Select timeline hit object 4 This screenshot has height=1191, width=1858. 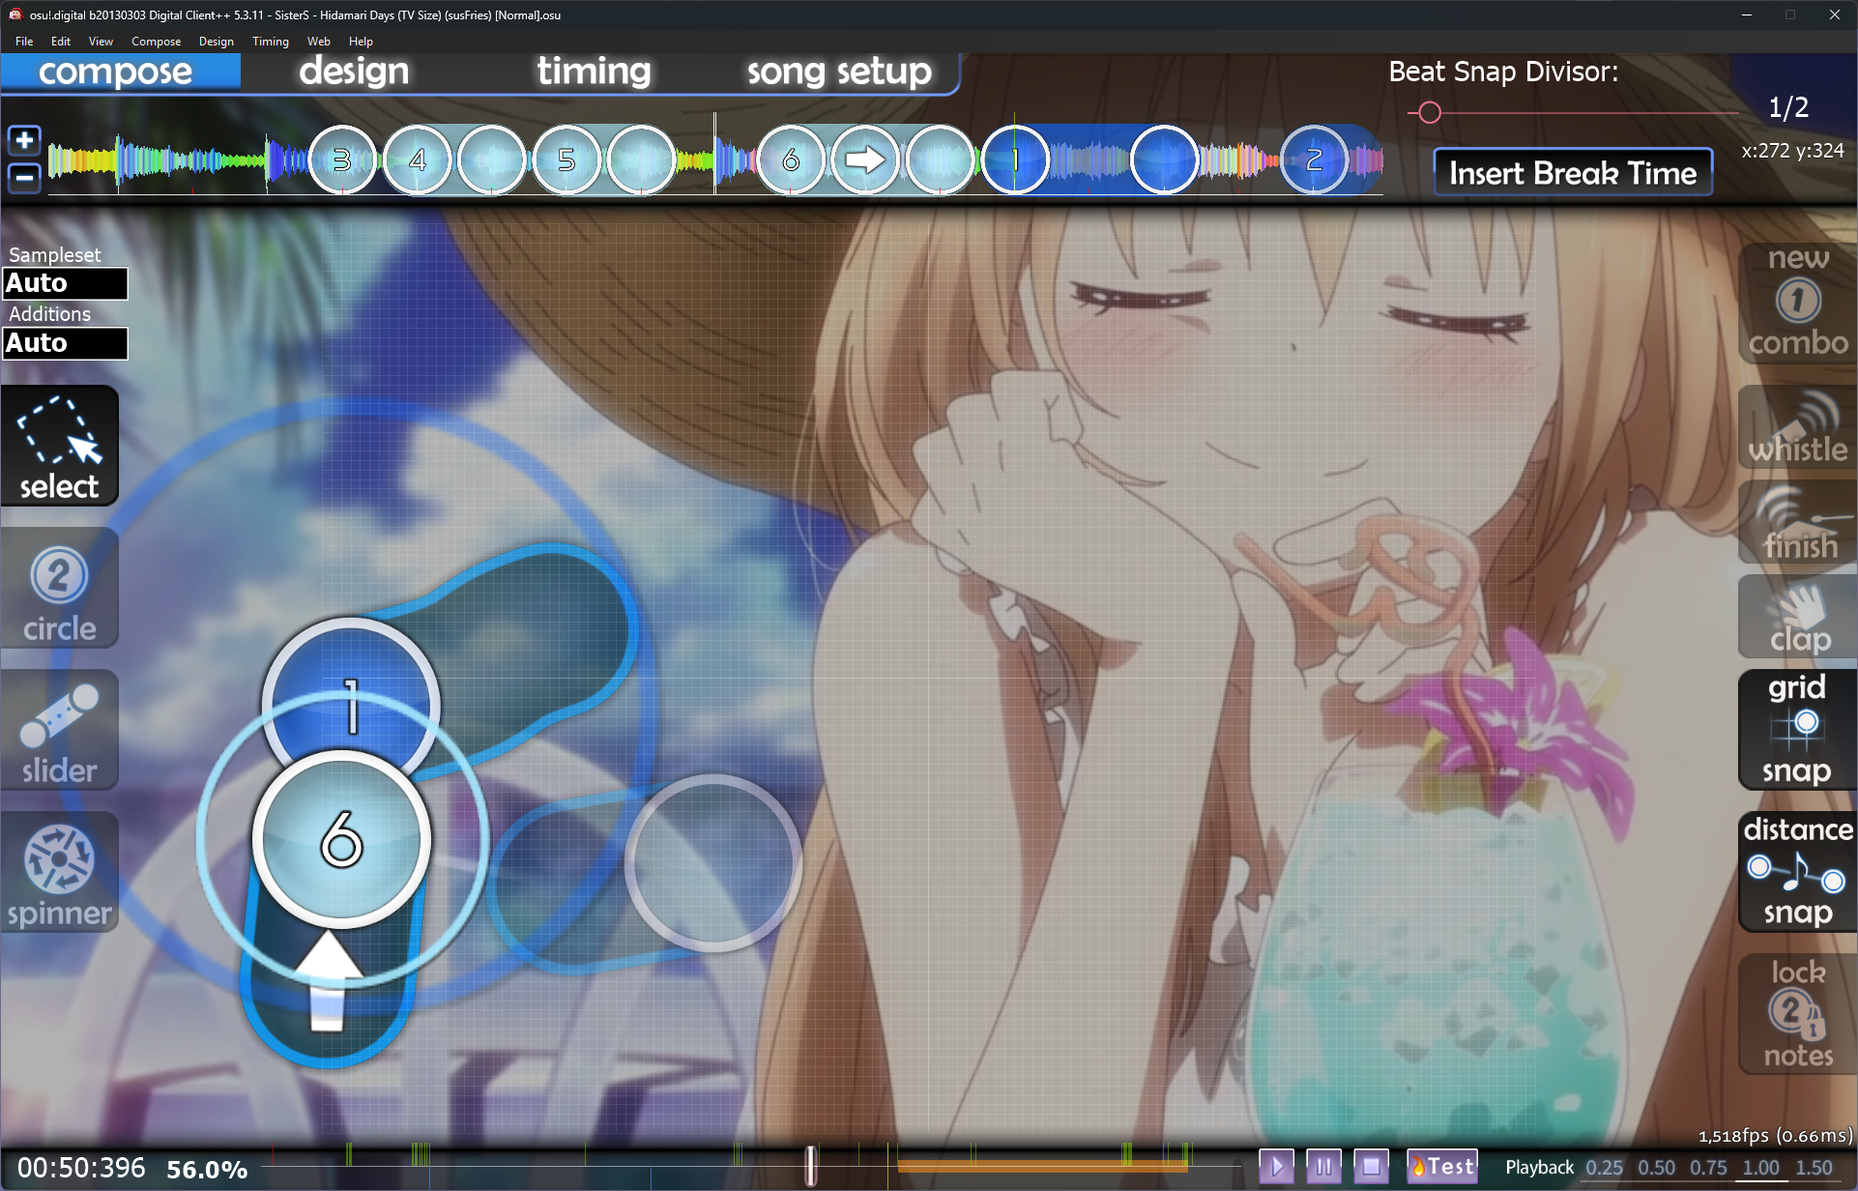pos(418,160)
